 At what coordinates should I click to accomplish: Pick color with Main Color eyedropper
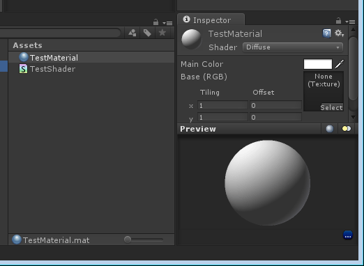(x=340, y=64)
